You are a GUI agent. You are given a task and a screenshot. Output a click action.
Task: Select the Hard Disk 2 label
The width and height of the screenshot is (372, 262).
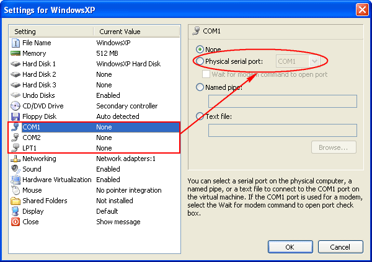(x=39, y=74)
